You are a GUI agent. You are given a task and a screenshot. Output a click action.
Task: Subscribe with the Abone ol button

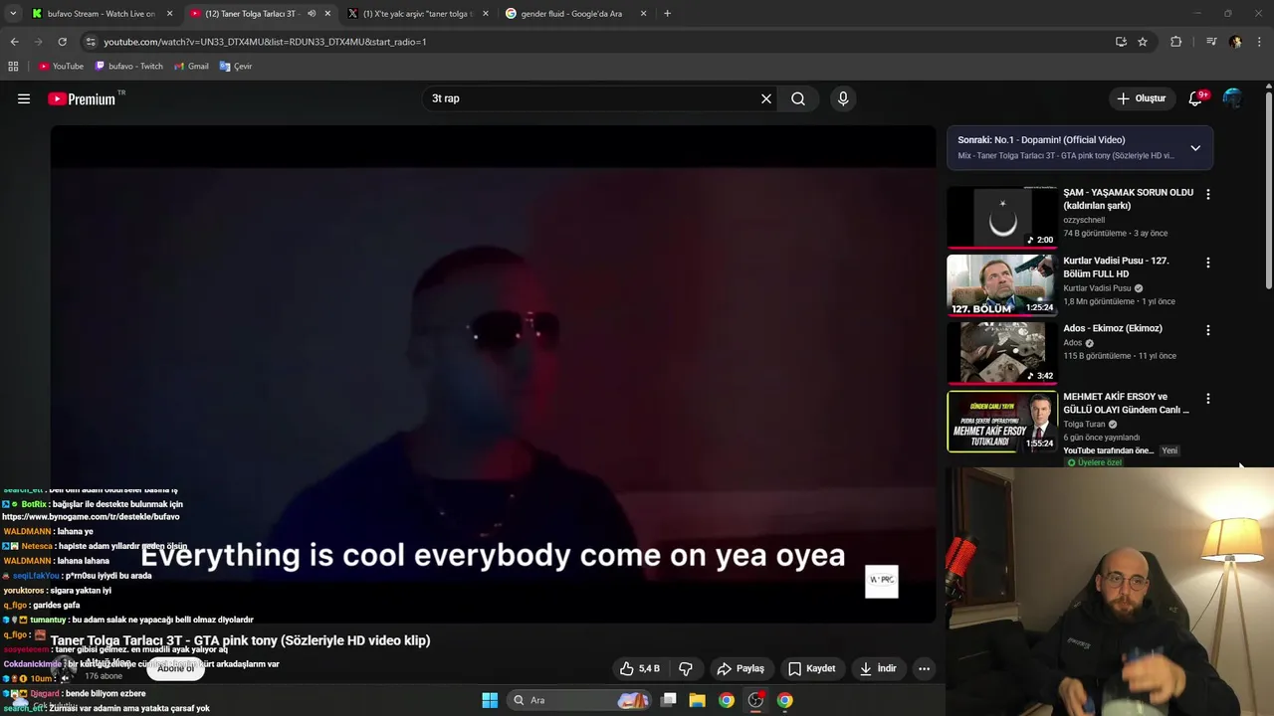click(x=175, y=668)
